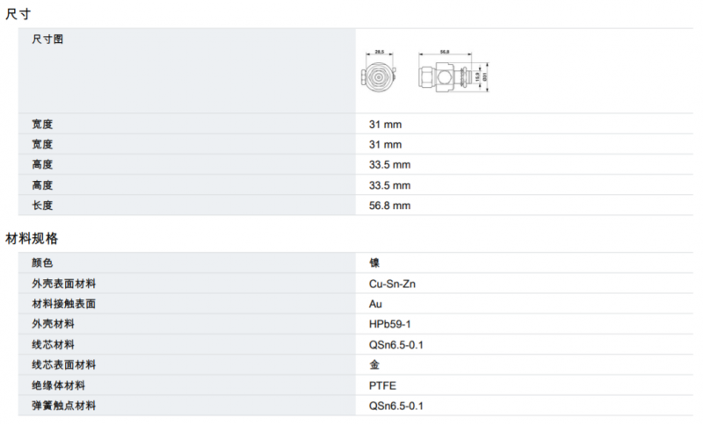Screen dimensions: 703x424
Task: Select the 线芯表面材料 label
Action: (64, 365)
